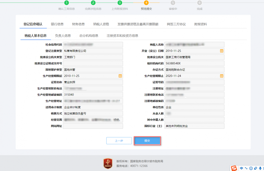This screenshot has height=171, width=264.
Task: Open handwriting input from the pencil icon
Action: [x=255, y=168]
